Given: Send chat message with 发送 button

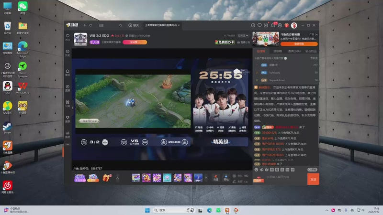Looking at the screenshot, I should click(x=313, y=179).
